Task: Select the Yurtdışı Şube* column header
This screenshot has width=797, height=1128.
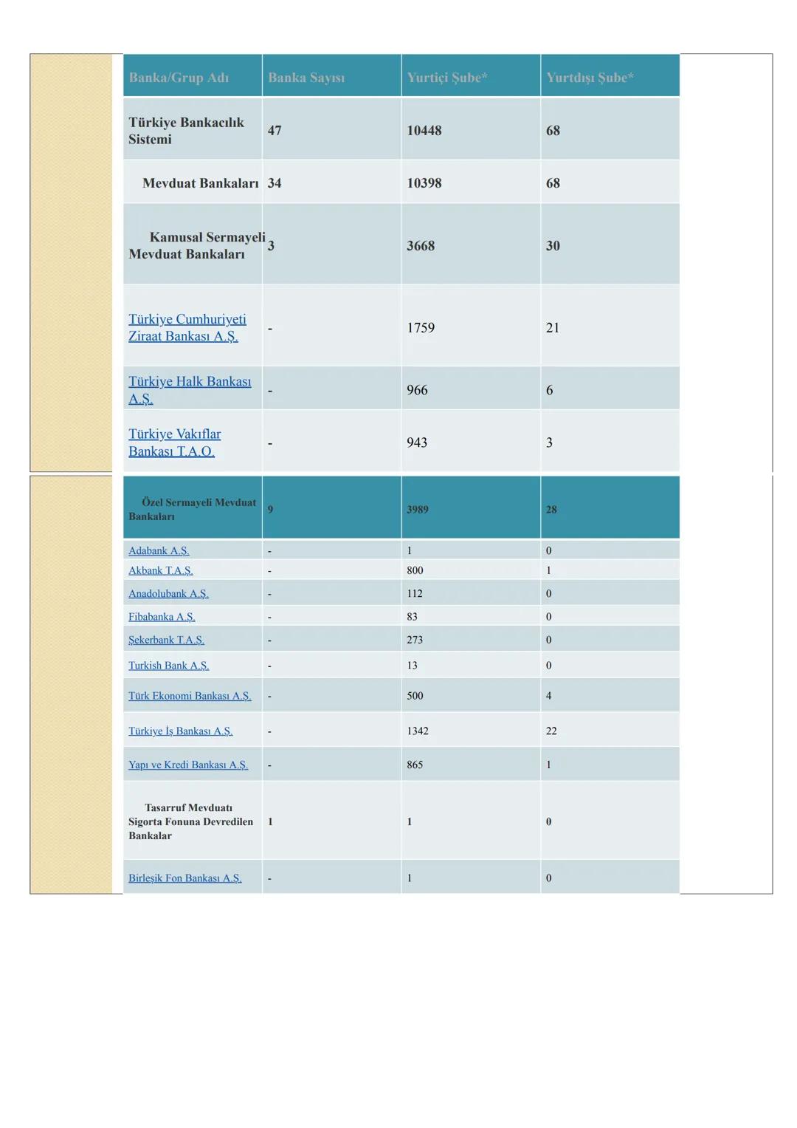Action: click(x=590, y=78)
